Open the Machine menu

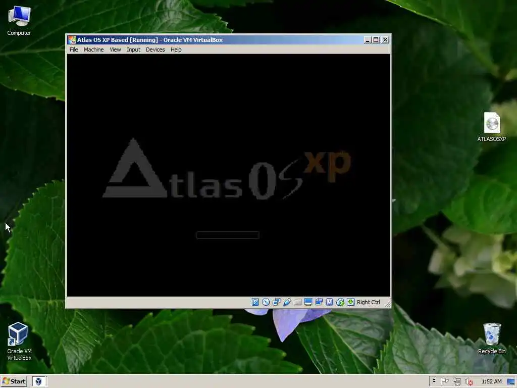click(93, 50)
